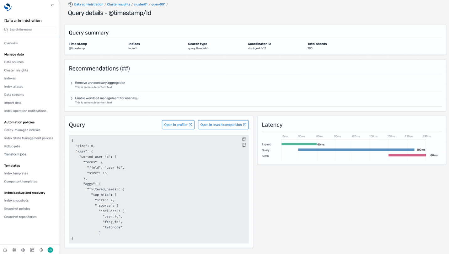Open the OS user avatar menu
449x254 pixels.
(x=50, y=250)
